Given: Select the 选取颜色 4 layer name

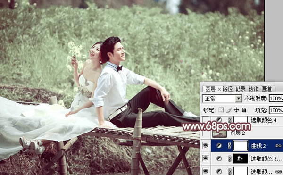Looking at the screenshot, I should [264, 120].
